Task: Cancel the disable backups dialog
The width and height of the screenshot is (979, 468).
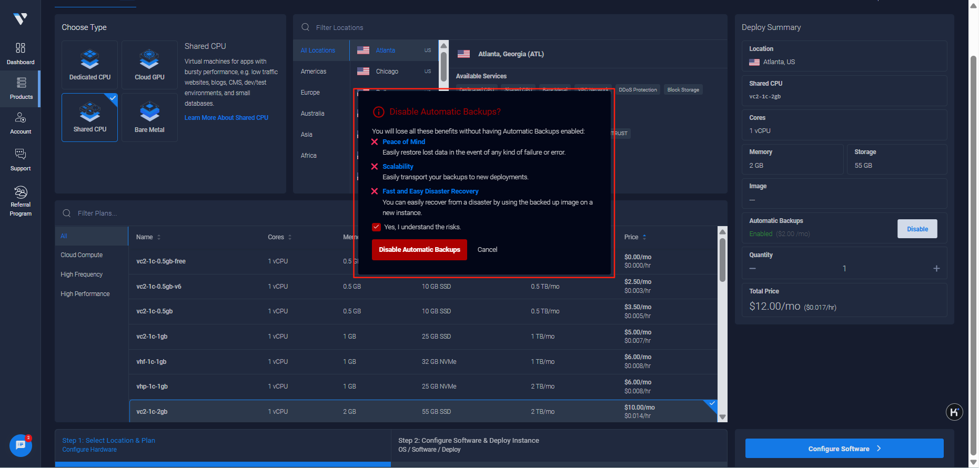Action: point(487,250)
